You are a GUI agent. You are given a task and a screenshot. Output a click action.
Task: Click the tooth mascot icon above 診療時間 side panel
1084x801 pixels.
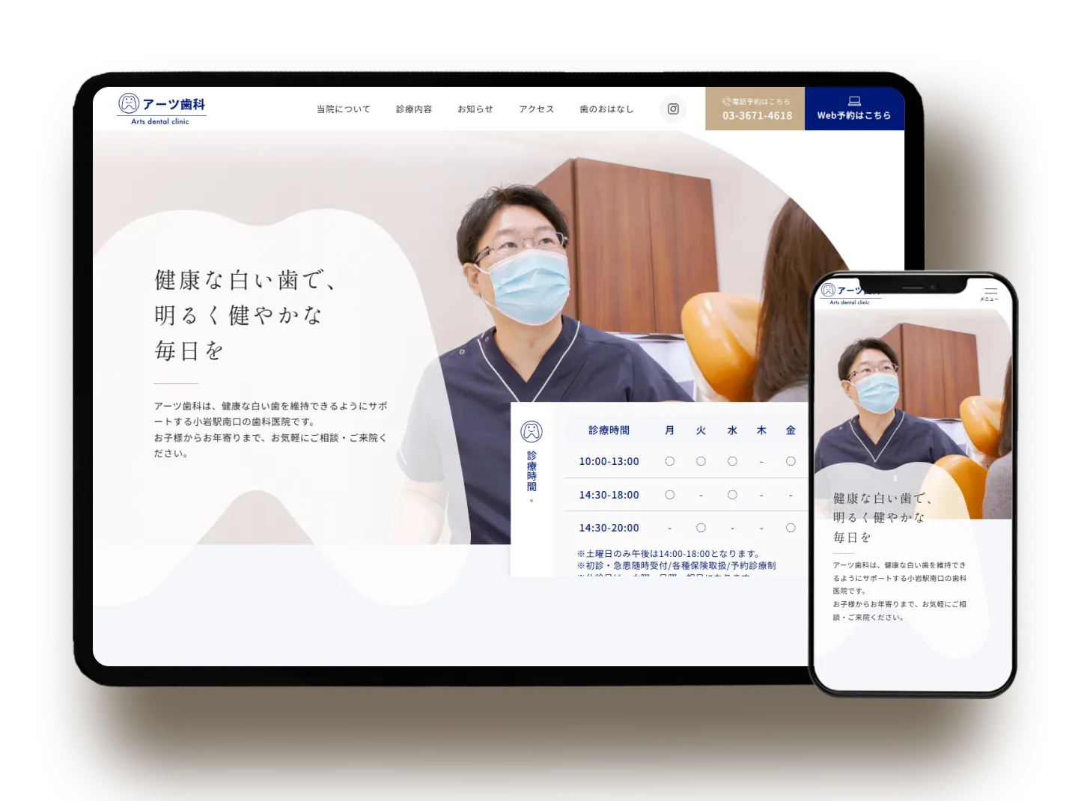click(532, 431)
